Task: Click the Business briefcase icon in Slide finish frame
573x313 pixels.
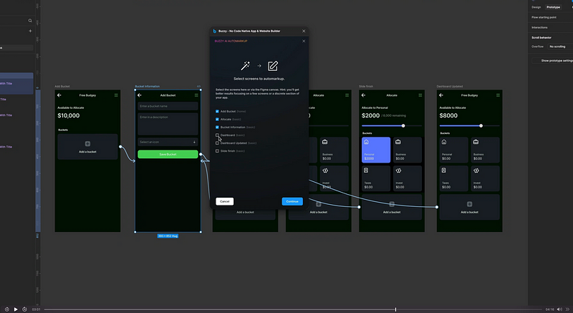Action: click(x=398, y=142)
